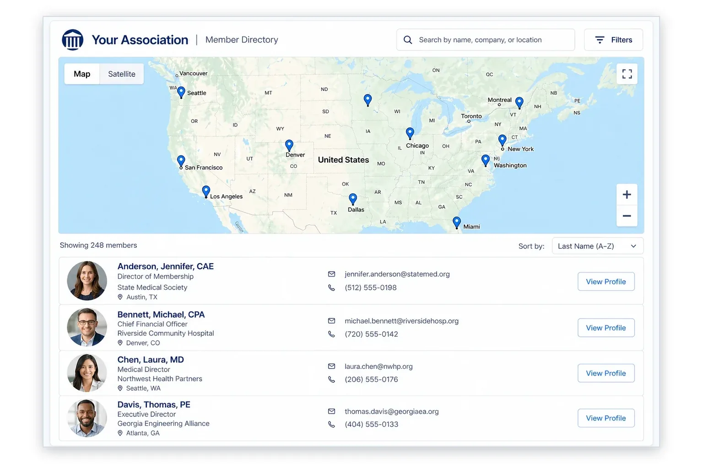Click Jennifer Anderson's profile photo
The width and height of the screenshot is (703, 468).
[x=87, y=281]
